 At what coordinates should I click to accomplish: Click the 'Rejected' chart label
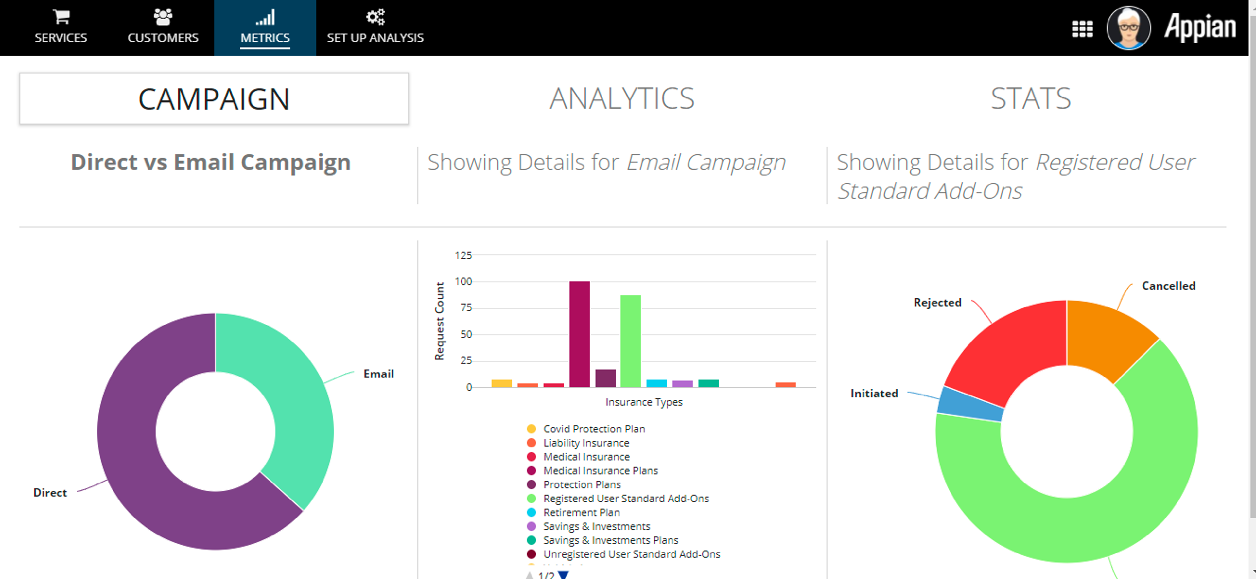click(x=937, y=303)
